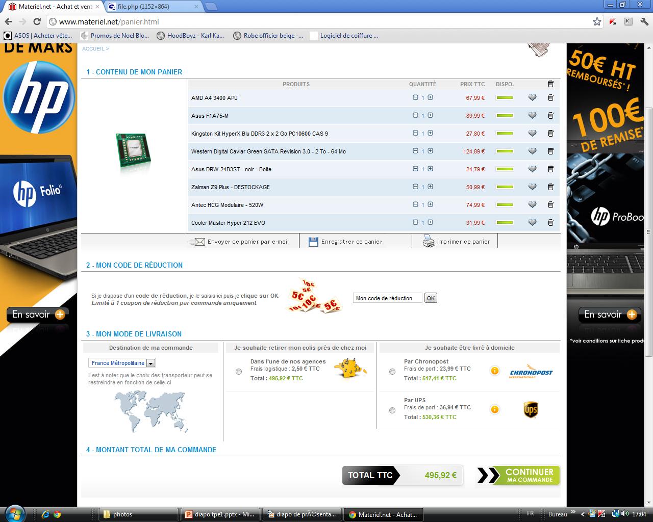
Task: Delete AMD A4 3400 APU with trash icon
Action: pos(550,98)
